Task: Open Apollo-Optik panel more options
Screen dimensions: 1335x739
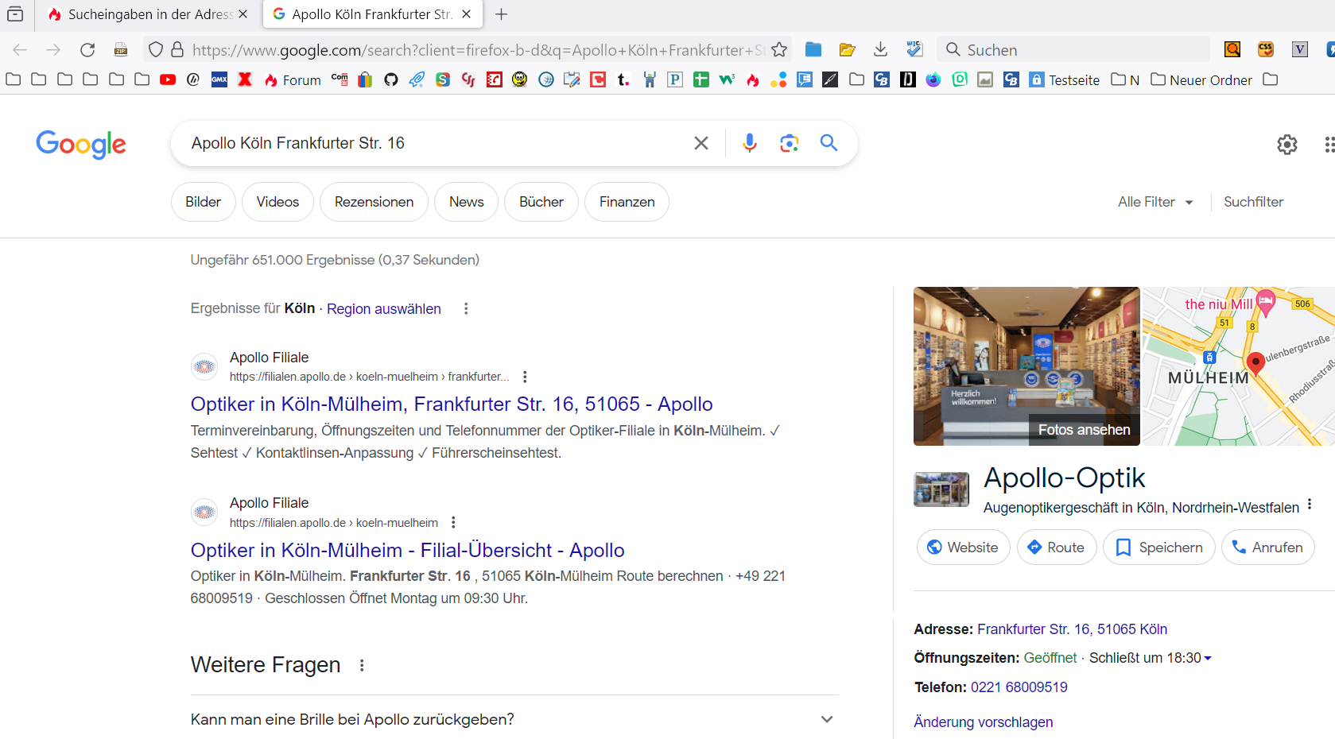Action: tap(1310, 505)
